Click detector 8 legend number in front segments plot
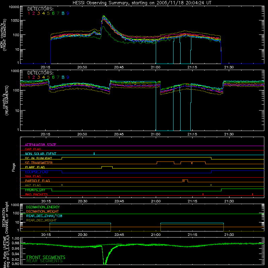Viewport: 268px width, 268px height. tap(63, 13)
